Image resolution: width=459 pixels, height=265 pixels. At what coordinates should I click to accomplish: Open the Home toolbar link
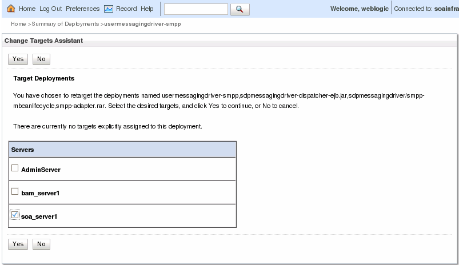pyautogui.click(x=27, y=9)
